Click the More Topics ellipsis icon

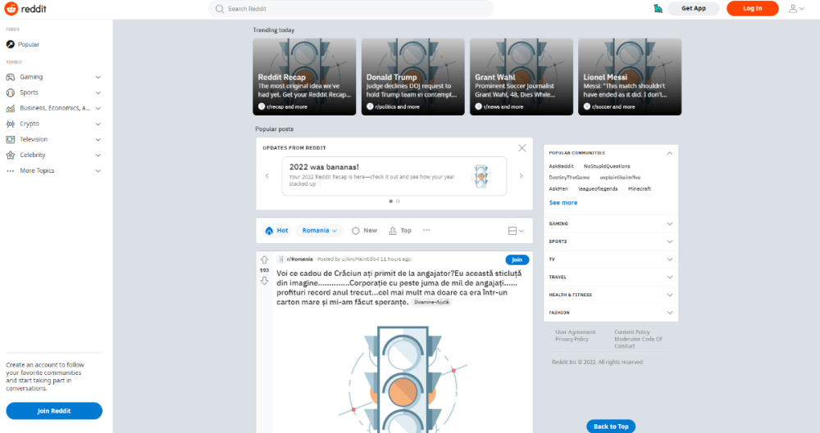point(11,171)
